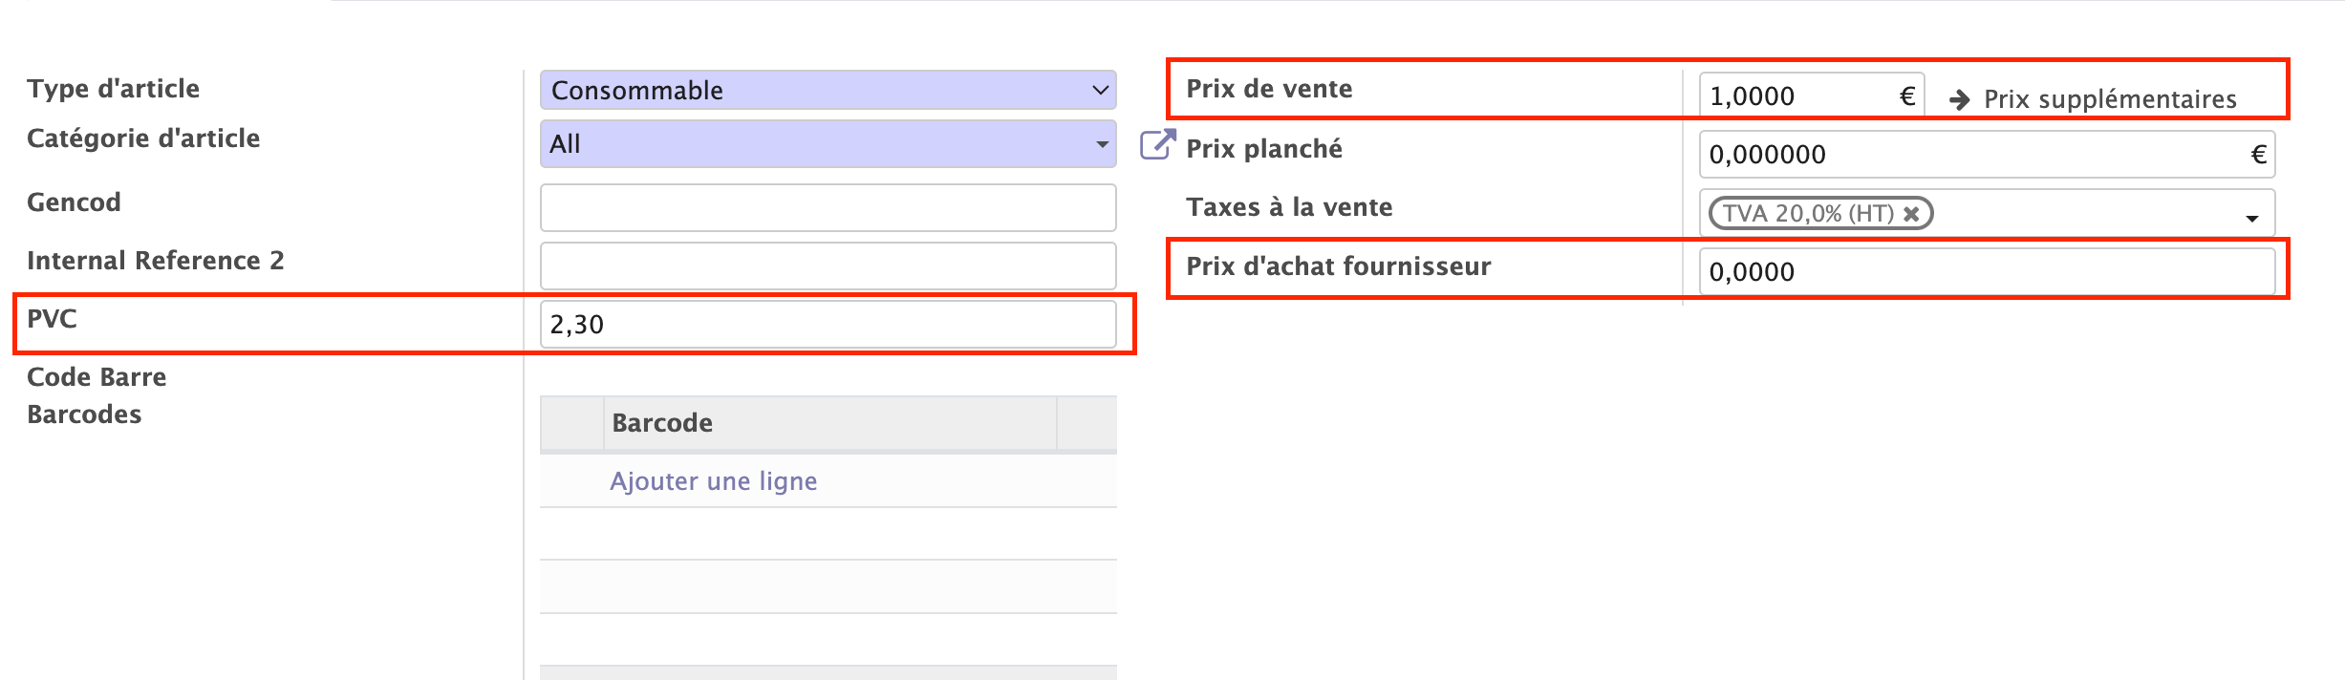2345x680 pixels.
Task: Click the Code Barre label
Action: pos(97,377)
